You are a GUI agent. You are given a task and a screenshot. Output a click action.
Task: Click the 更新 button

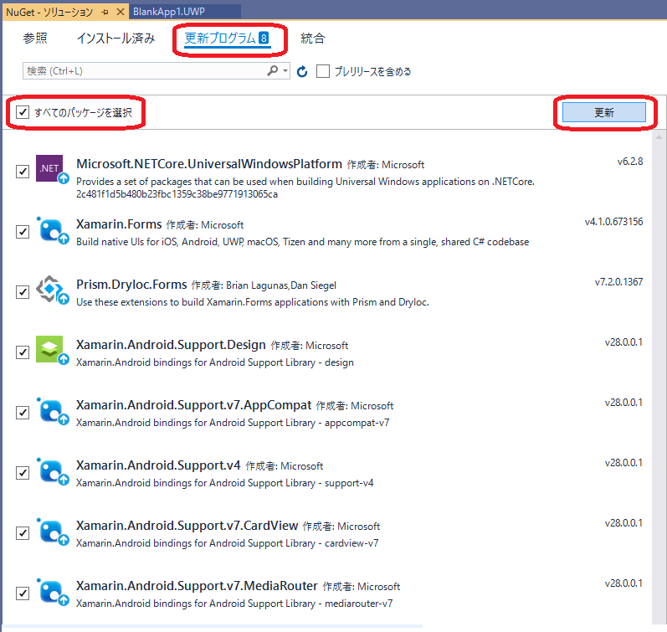(x=603, y=112)
